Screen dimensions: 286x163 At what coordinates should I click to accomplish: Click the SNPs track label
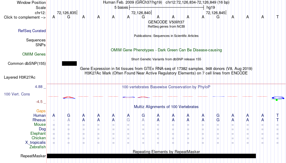click(x=41, y=45)
